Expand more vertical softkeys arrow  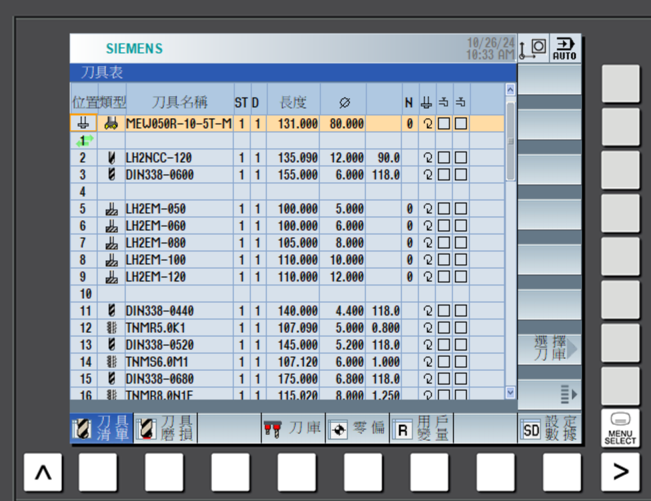coord(549,394)
